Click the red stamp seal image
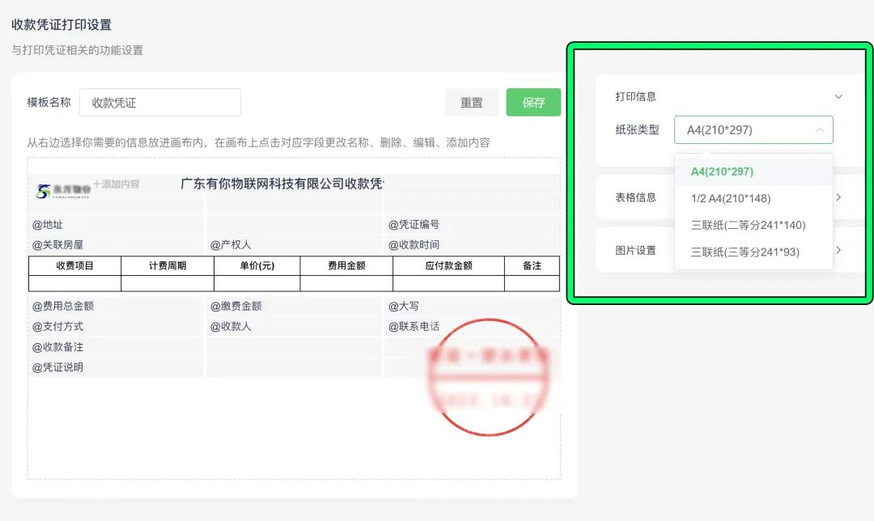 tap(489, 377)
